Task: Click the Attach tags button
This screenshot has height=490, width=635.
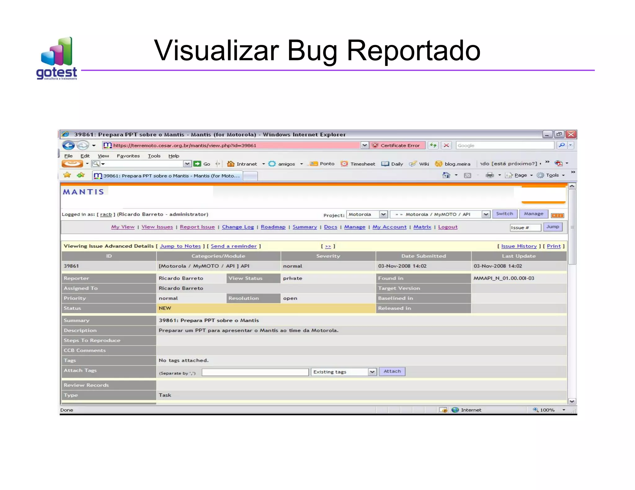Action: pyautogui.click(x=392, y=371)
